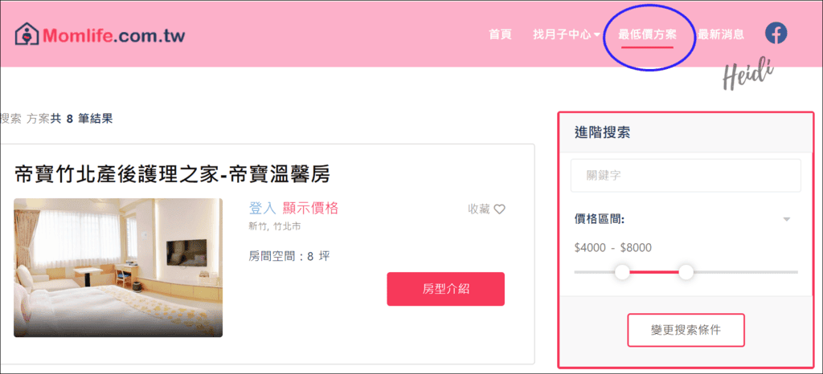
Task: Click the 收藏 label text
Action: [x=479, y=209]
